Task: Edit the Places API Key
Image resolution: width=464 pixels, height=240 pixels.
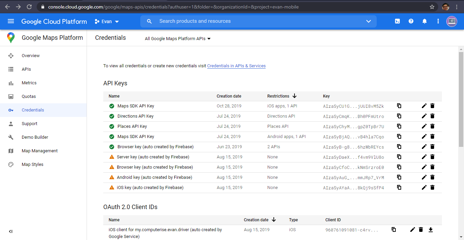Action: pos(424,126)
